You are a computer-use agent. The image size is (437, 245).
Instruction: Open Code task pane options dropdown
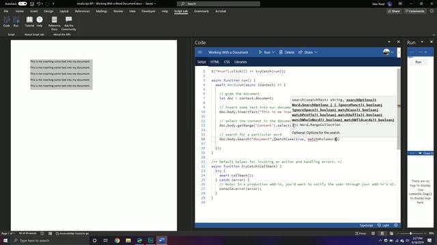pos(389,42)
